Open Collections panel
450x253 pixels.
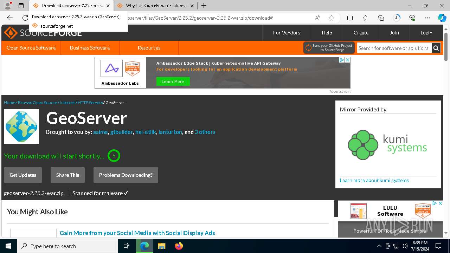[x=381, y=18]
